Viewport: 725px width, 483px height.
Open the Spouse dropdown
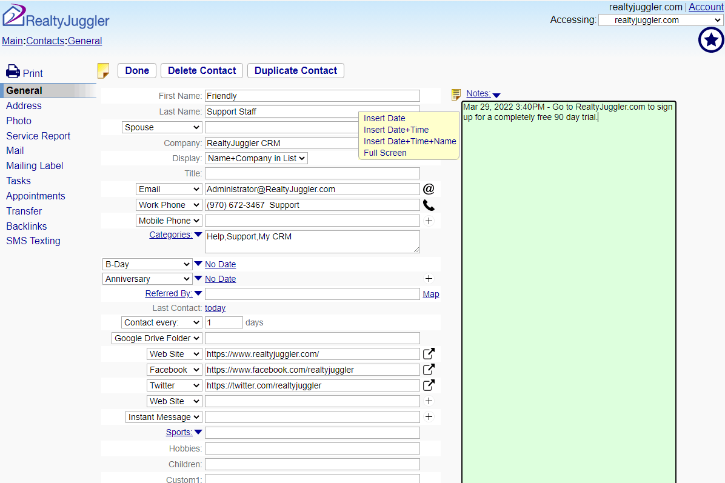coord(162,127)
